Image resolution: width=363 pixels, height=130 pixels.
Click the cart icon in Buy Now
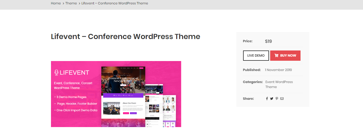pyautogui.click(x=276, y=55)
